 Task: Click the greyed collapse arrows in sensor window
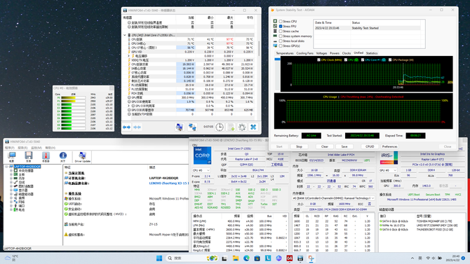click(x=137, y=127)
